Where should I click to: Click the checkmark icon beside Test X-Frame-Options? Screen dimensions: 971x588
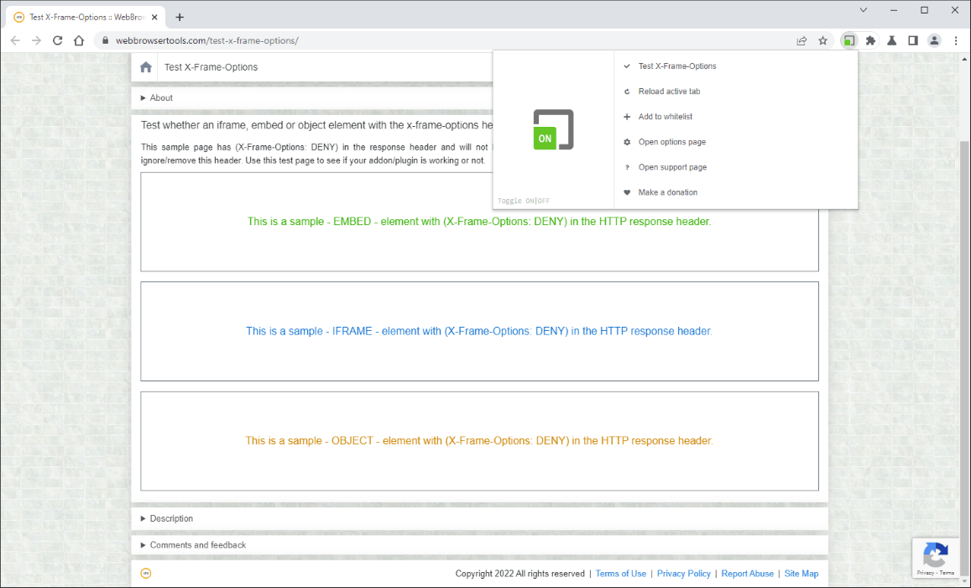[x=627, y=66]
